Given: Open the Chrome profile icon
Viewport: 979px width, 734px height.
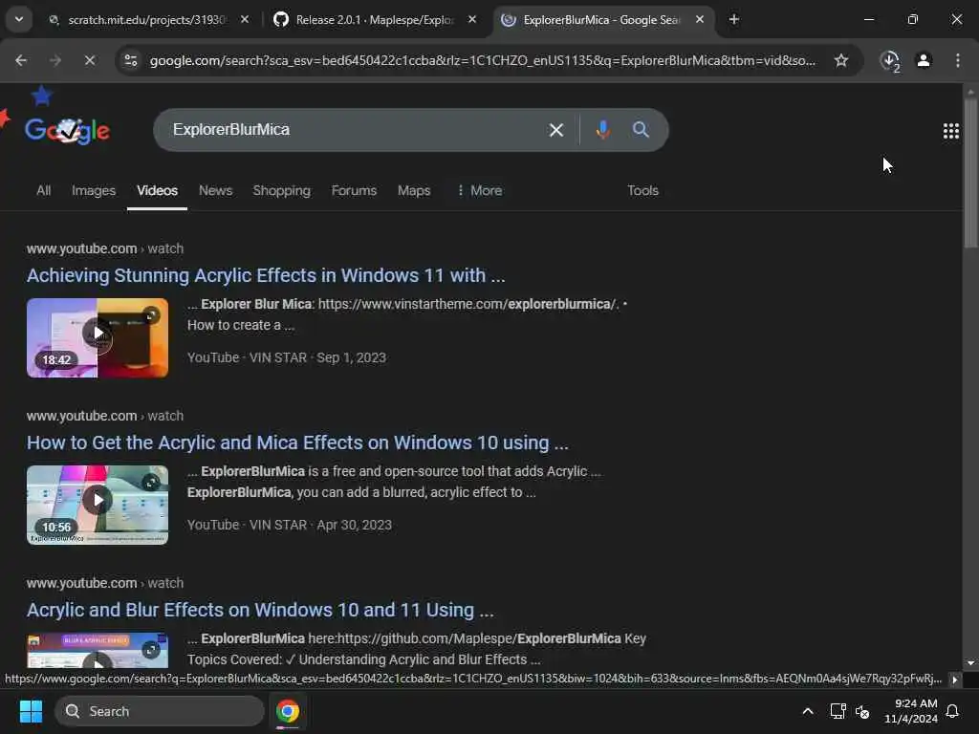Looking at the screenshot, I should pyautogui.click(x=924, y=60).
